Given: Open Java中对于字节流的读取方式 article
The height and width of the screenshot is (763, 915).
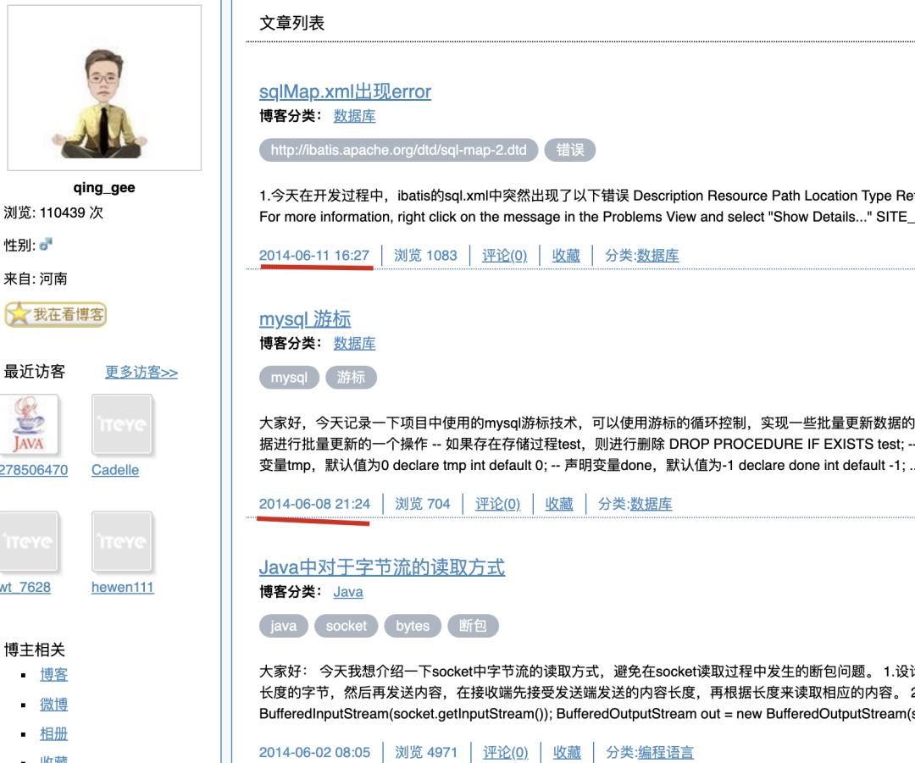Looking at the screenshot, I should tap(381, 567).
